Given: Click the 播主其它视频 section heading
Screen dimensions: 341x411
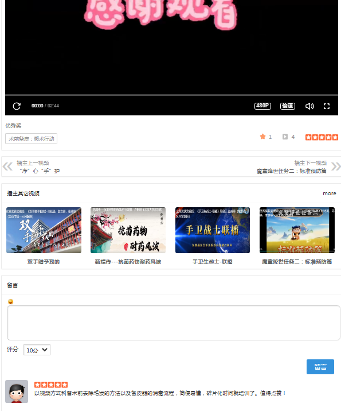Looking at the screenshot, I should coord(23,193).
